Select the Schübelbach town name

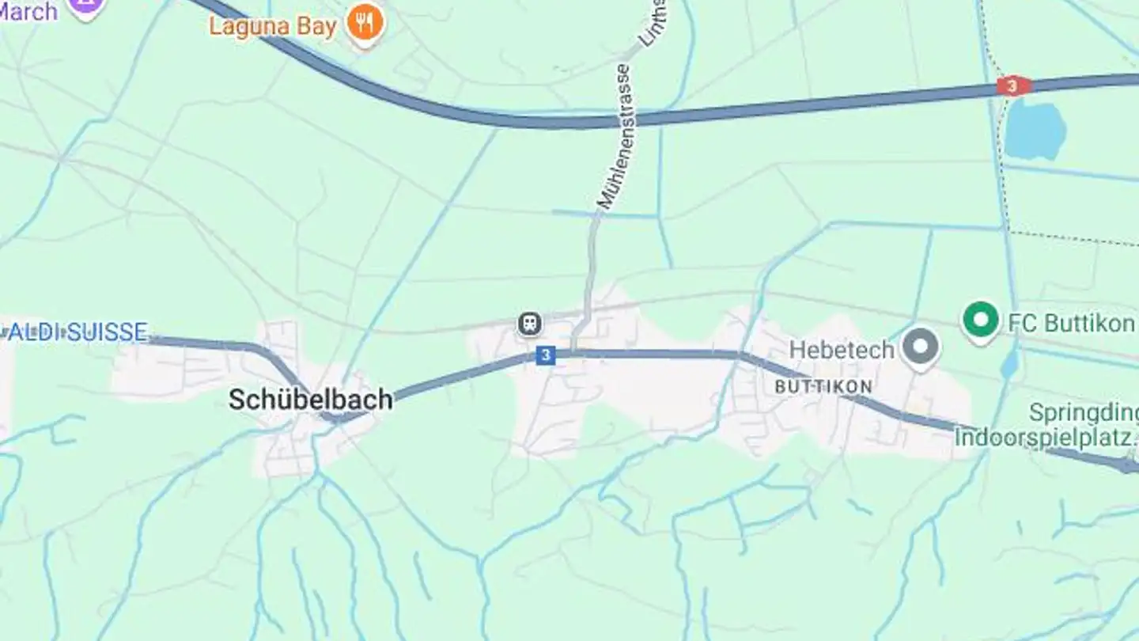tap(311, 400)
